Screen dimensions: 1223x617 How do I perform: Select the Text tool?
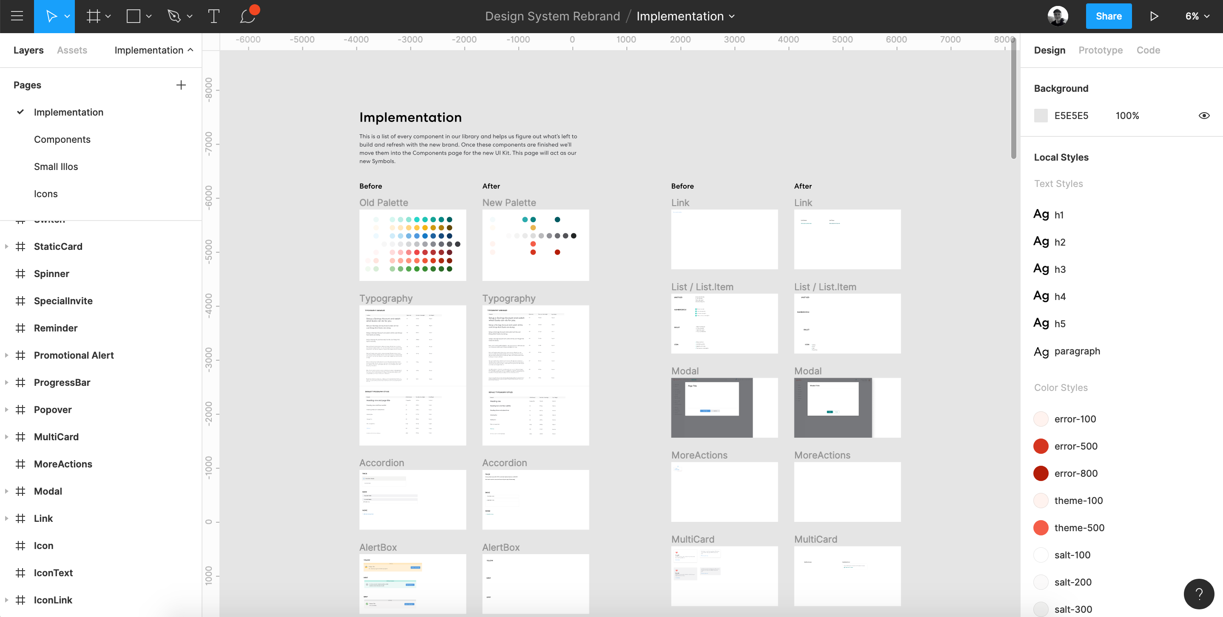coord(213,16)
